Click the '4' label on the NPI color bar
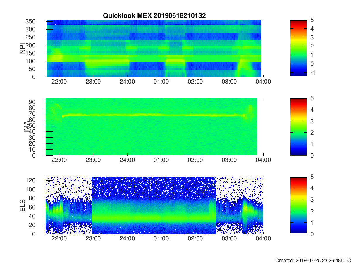This screenshot has height=263, width=351. (x=312, y=29)
